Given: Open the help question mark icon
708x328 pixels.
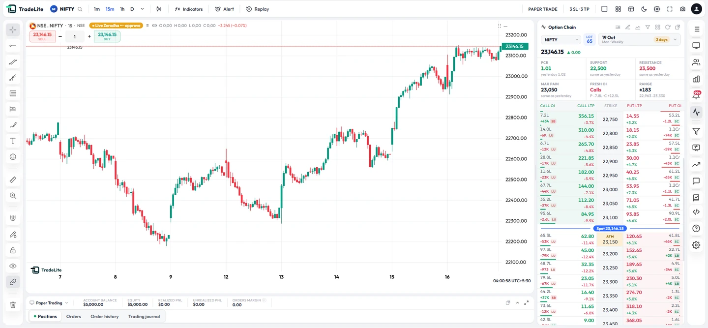Looking at the screenshot, I should click(x=696, y=229).
